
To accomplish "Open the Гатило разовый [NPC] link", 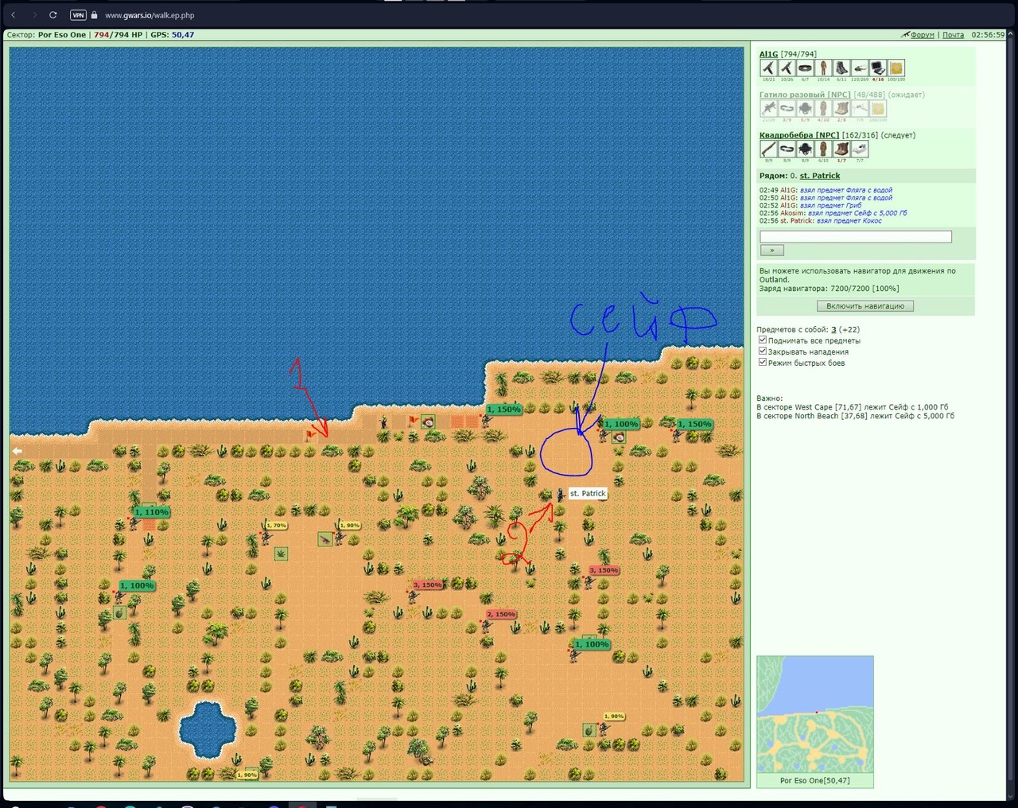I will (x=805, y=95).
